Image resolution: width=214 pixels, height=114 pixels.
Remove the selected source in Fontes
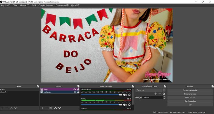(46, 108)
